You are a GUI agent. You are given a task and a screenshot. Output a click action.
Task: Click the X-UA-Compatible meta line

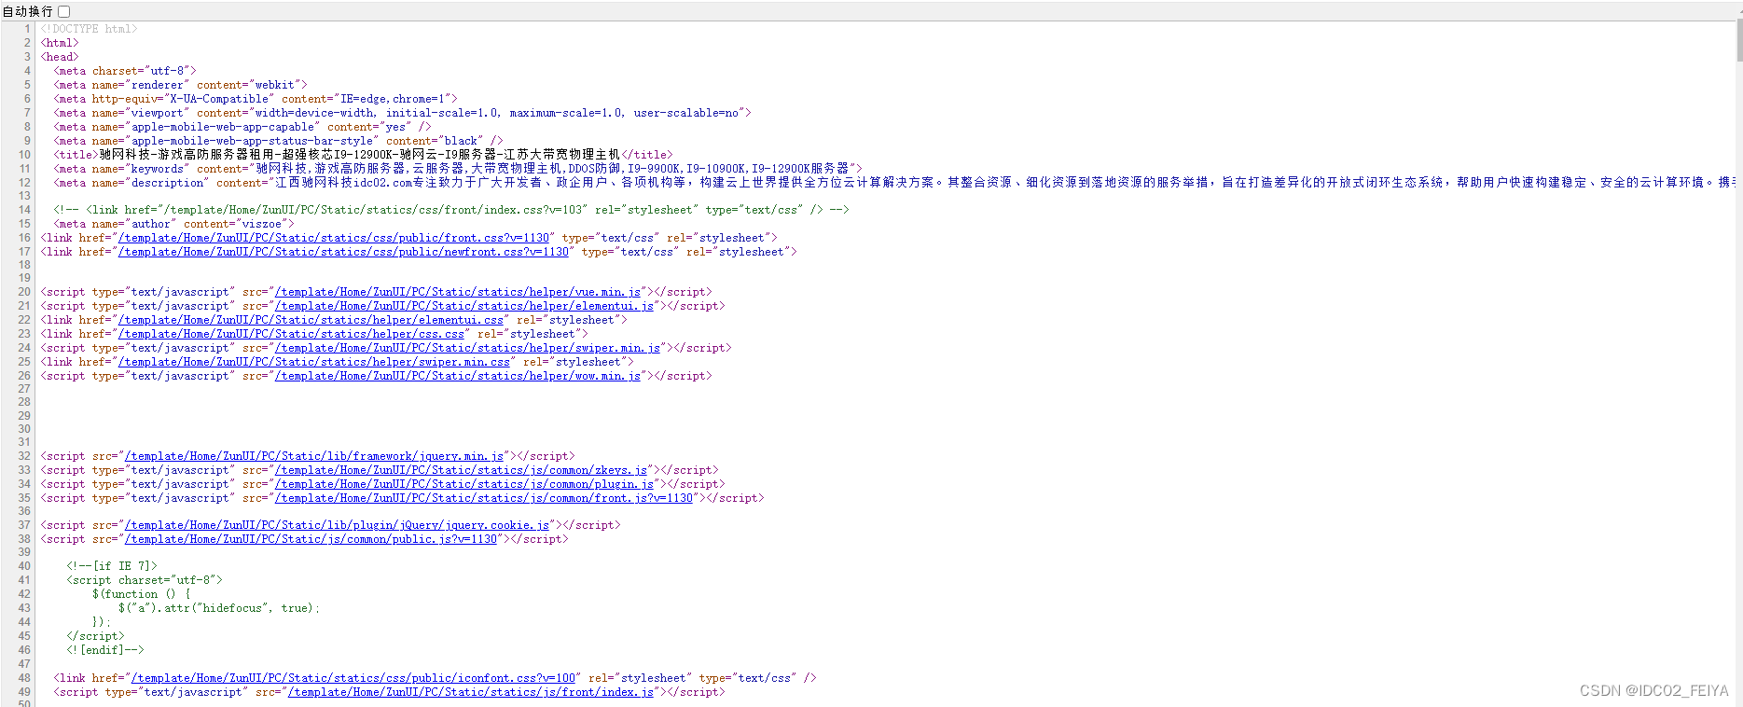point(256,99)
